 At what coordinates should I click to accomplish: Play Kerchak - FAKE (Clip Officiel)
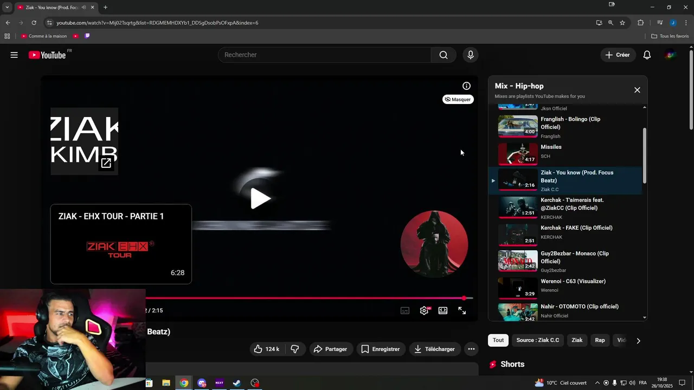click(x=564, y=234)
